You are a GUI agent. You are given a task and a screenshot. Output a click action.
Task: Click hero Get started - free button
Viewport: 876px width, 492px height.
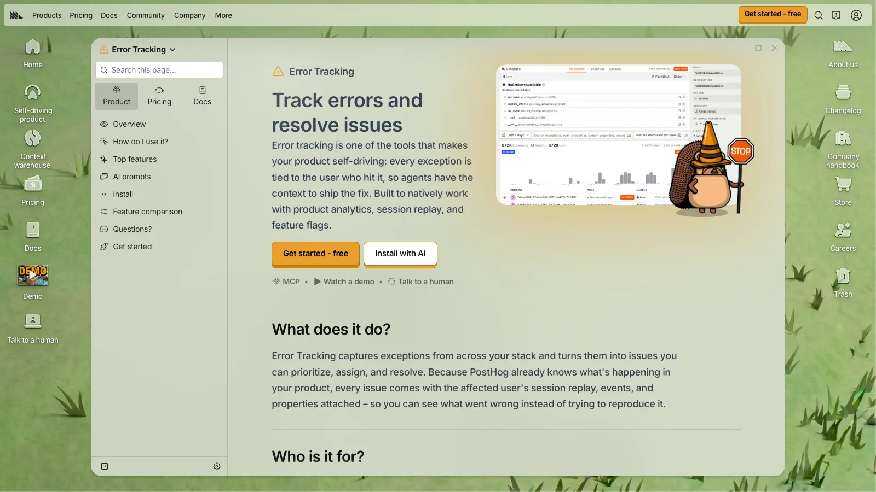point(315,254)
